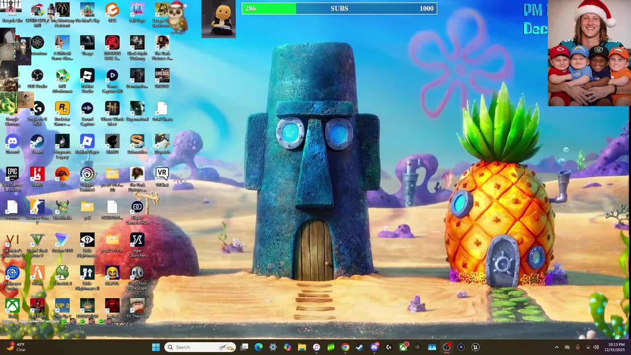This screenshot has width=631, height=355.
Task: Open Task View from the taskbar
Action: pyautogui.click(x=244, y=347)
